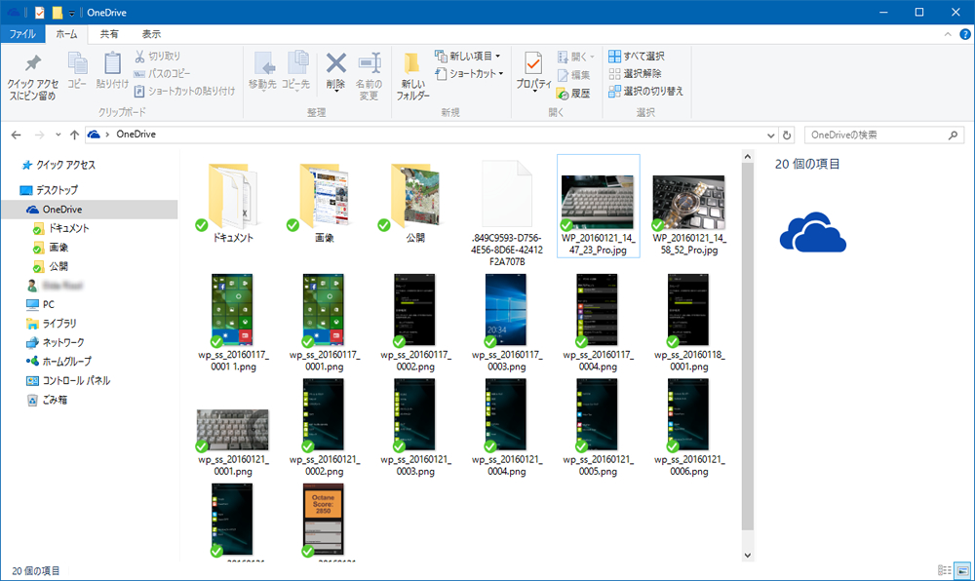
Task: Click 編集 (Edit) in ribbon
Action: [573, 74]
